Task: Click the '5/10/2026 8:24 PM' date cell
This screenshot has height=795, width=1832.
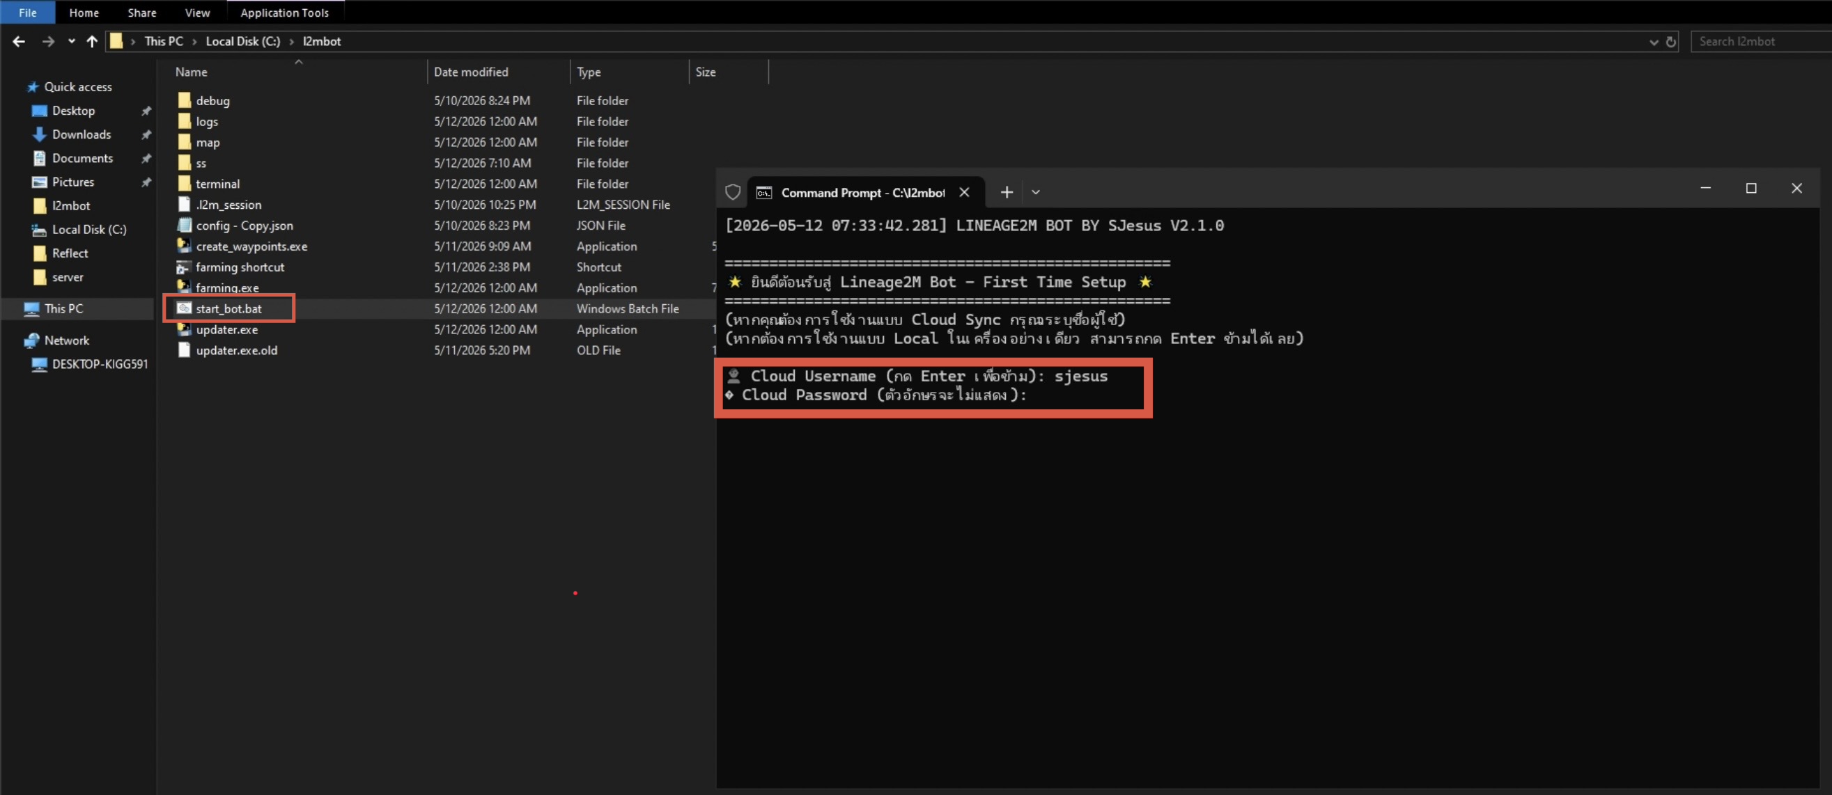Action: coord(482,100)
